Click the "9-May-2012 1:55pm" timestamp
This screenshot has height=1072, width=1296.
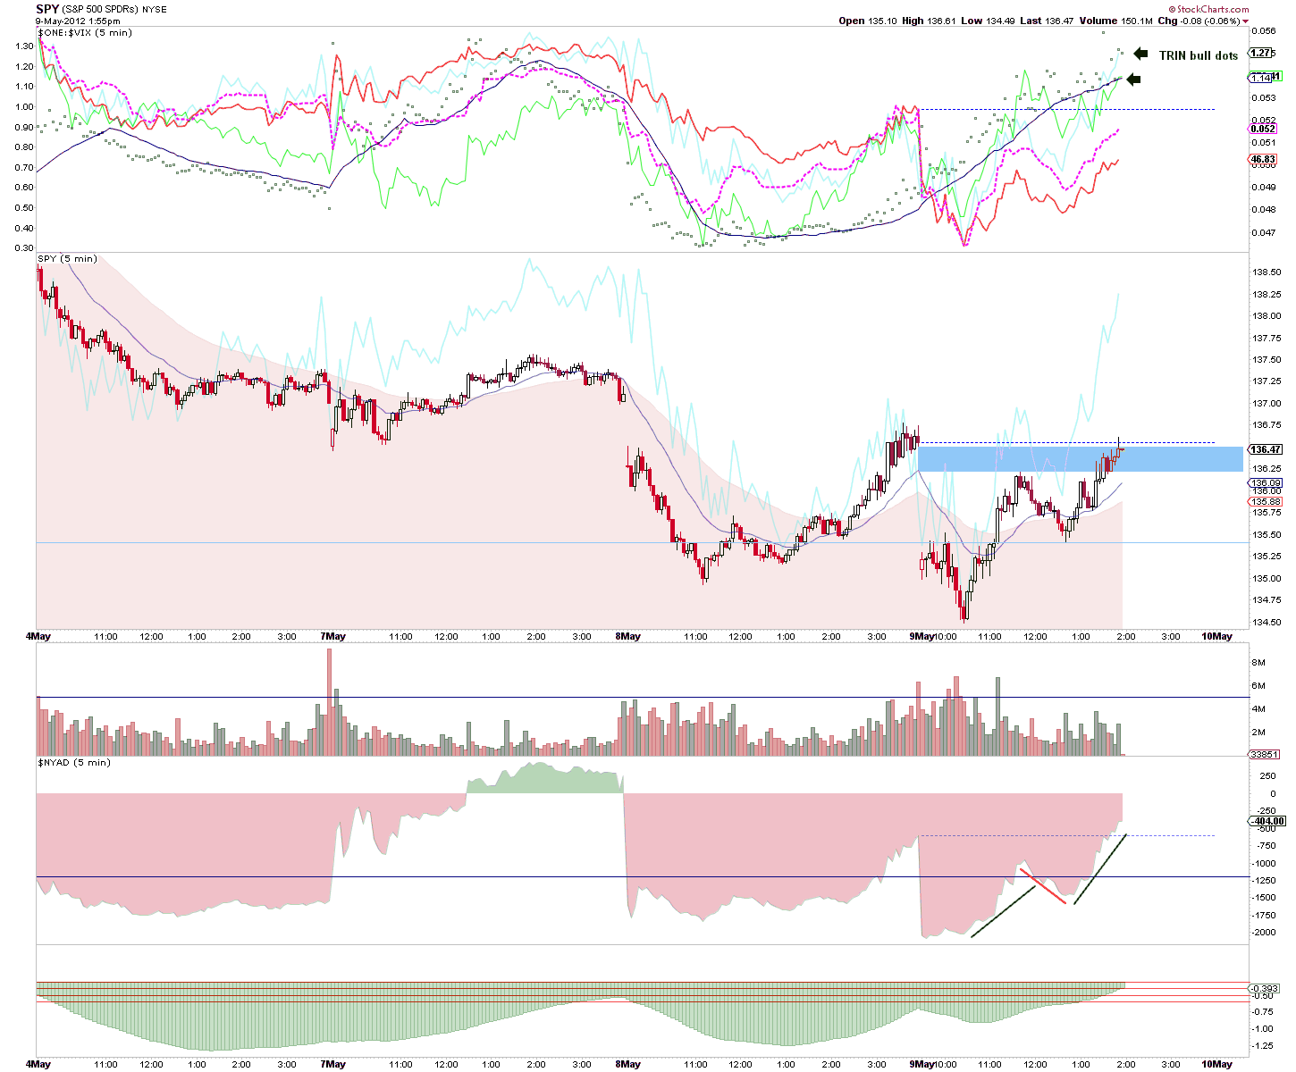click(x=78, y=21)
